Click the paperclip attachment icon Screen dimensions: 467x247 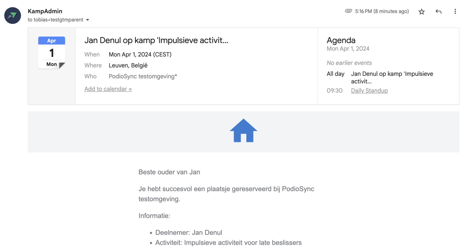pos(348,11)
